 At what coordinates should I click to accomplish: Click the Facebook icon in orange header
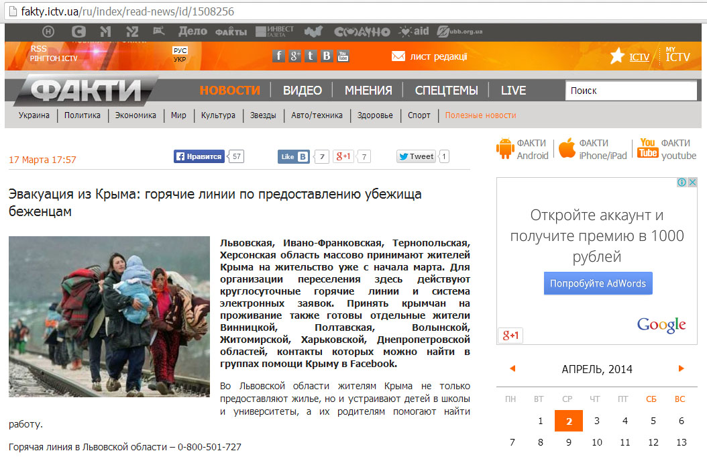click(278, 56)
